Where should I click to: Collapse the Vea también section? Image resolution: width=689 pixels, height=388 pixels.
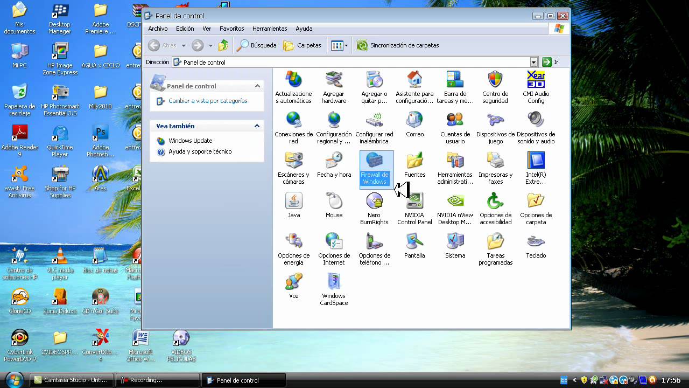[x=257, y=126]
